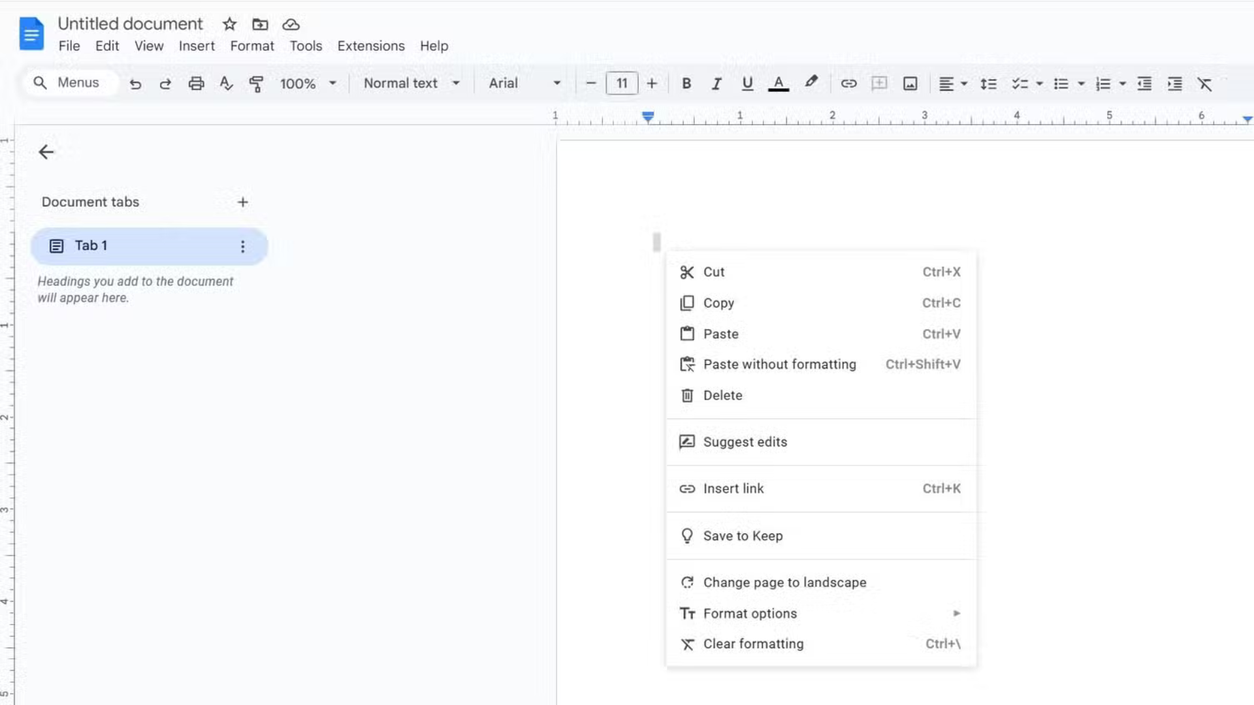
Task: Click the highlight color pen icon
Action: tap(811, 83)
